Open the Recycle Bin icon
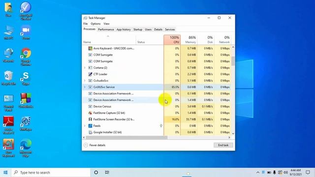This screenshot has width=315, height=177. click(x=8, y=78)
